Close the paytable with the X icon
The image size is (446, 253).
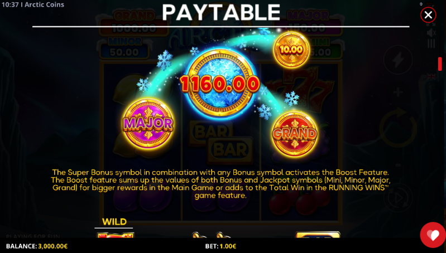[x=428, y=14]
